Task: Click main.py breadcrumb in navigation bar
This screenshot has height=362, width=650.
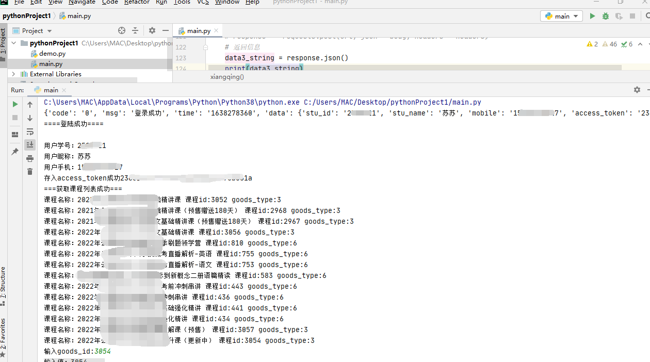Action: [x=75, y=16]
